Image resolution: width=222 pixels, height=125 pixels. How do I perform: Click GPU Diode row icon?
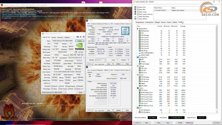click(139, 51)
